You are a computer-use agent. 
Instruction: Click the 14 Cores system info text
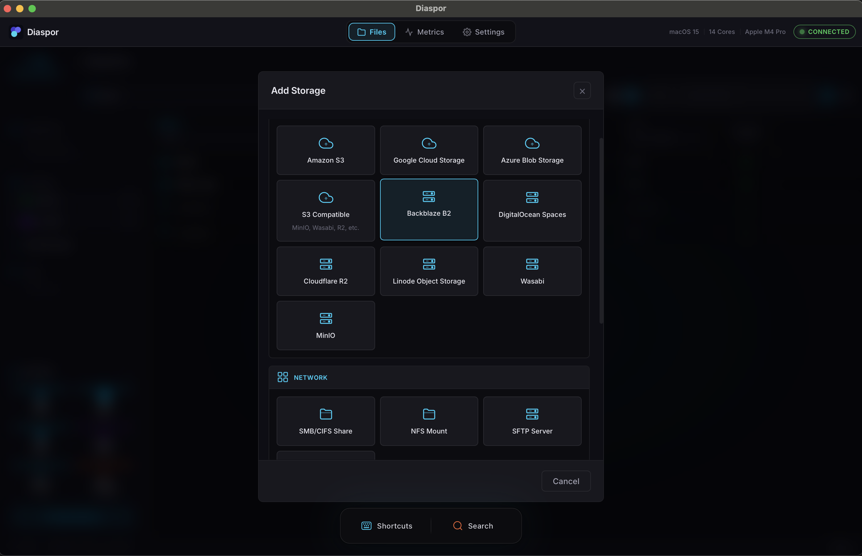point(722,32)
